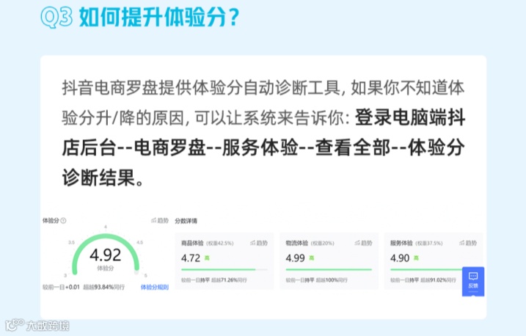This screenshot has width=526, height=336.
Task: Click the 超越91.02%同行 text
Action: 439,280
